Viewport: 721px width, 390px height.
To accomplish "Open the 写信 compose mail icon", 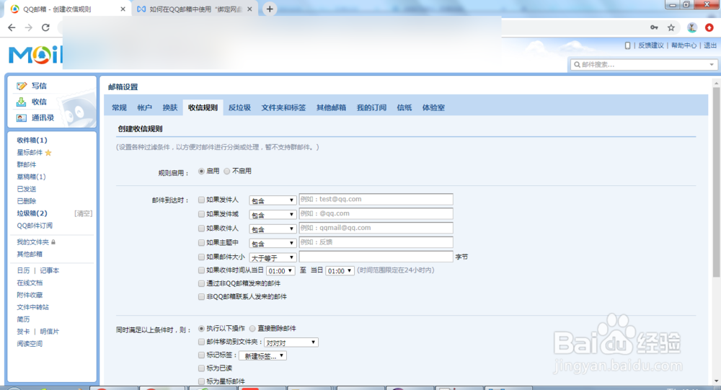I will click(x=22, y=86).
